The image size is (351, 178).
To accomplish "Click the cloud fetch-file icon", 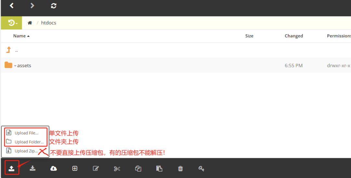I will (54, 168).
